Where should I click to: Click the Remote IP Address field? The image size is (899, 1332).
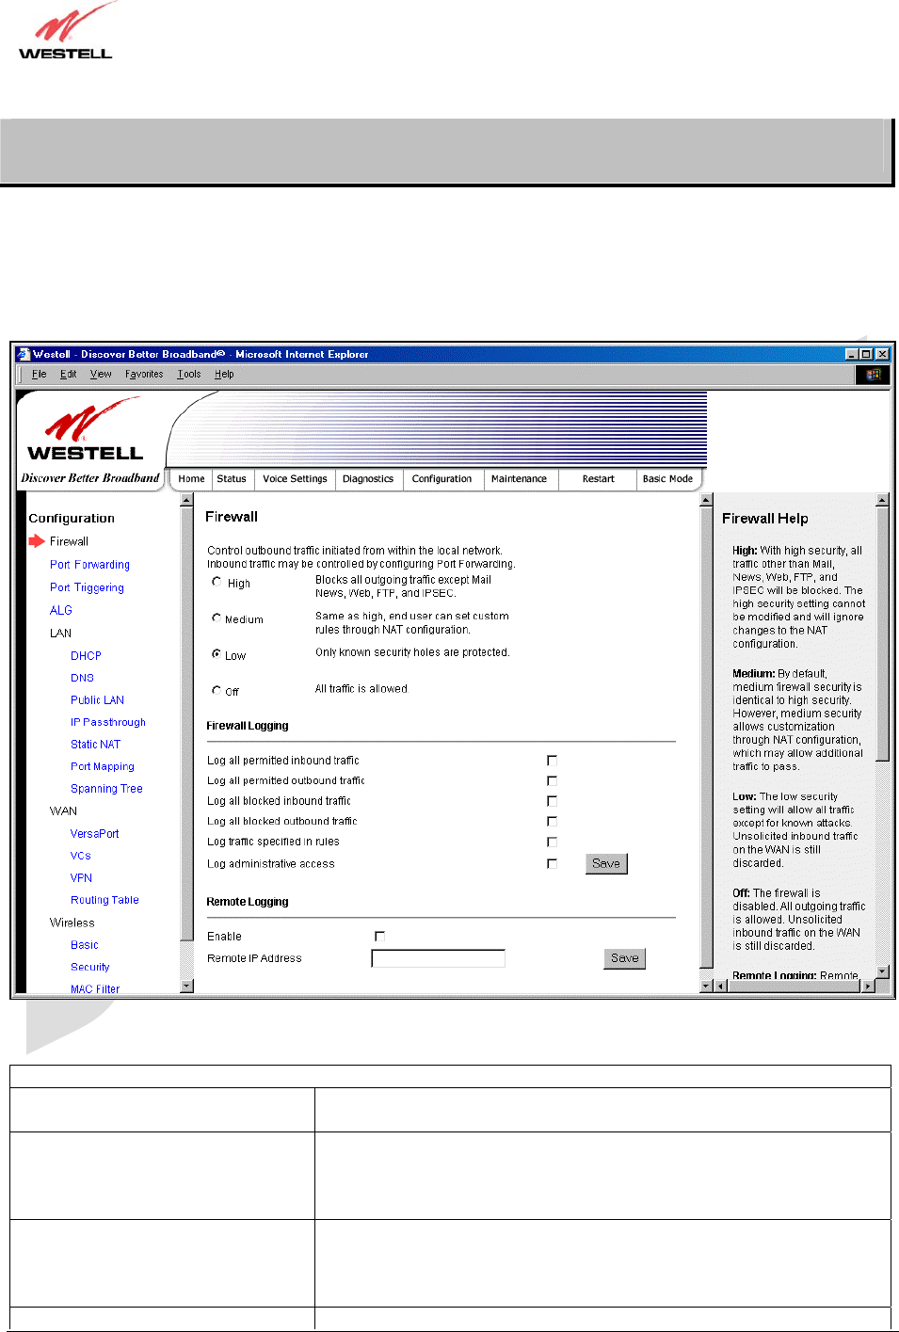pyautogui.click(x=439, y=958)
